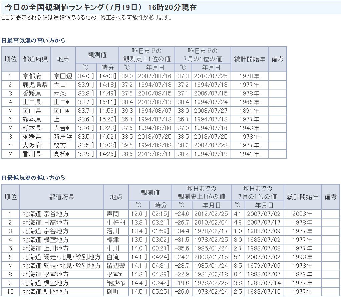Select 北海道 上川地方 region cell
This screenshot has height=297, width=341.
click(x=45, y=248)
